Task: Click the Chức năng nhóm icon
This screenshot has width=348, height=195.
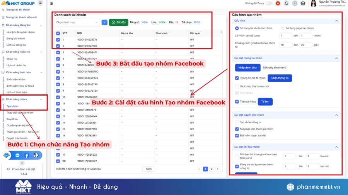Action: click(3, 99)
